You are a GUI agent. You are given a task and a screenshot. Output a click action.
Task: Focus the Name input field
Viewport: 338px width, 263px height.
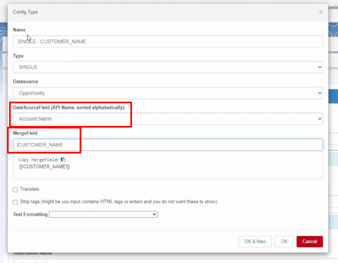click(168, 42)
